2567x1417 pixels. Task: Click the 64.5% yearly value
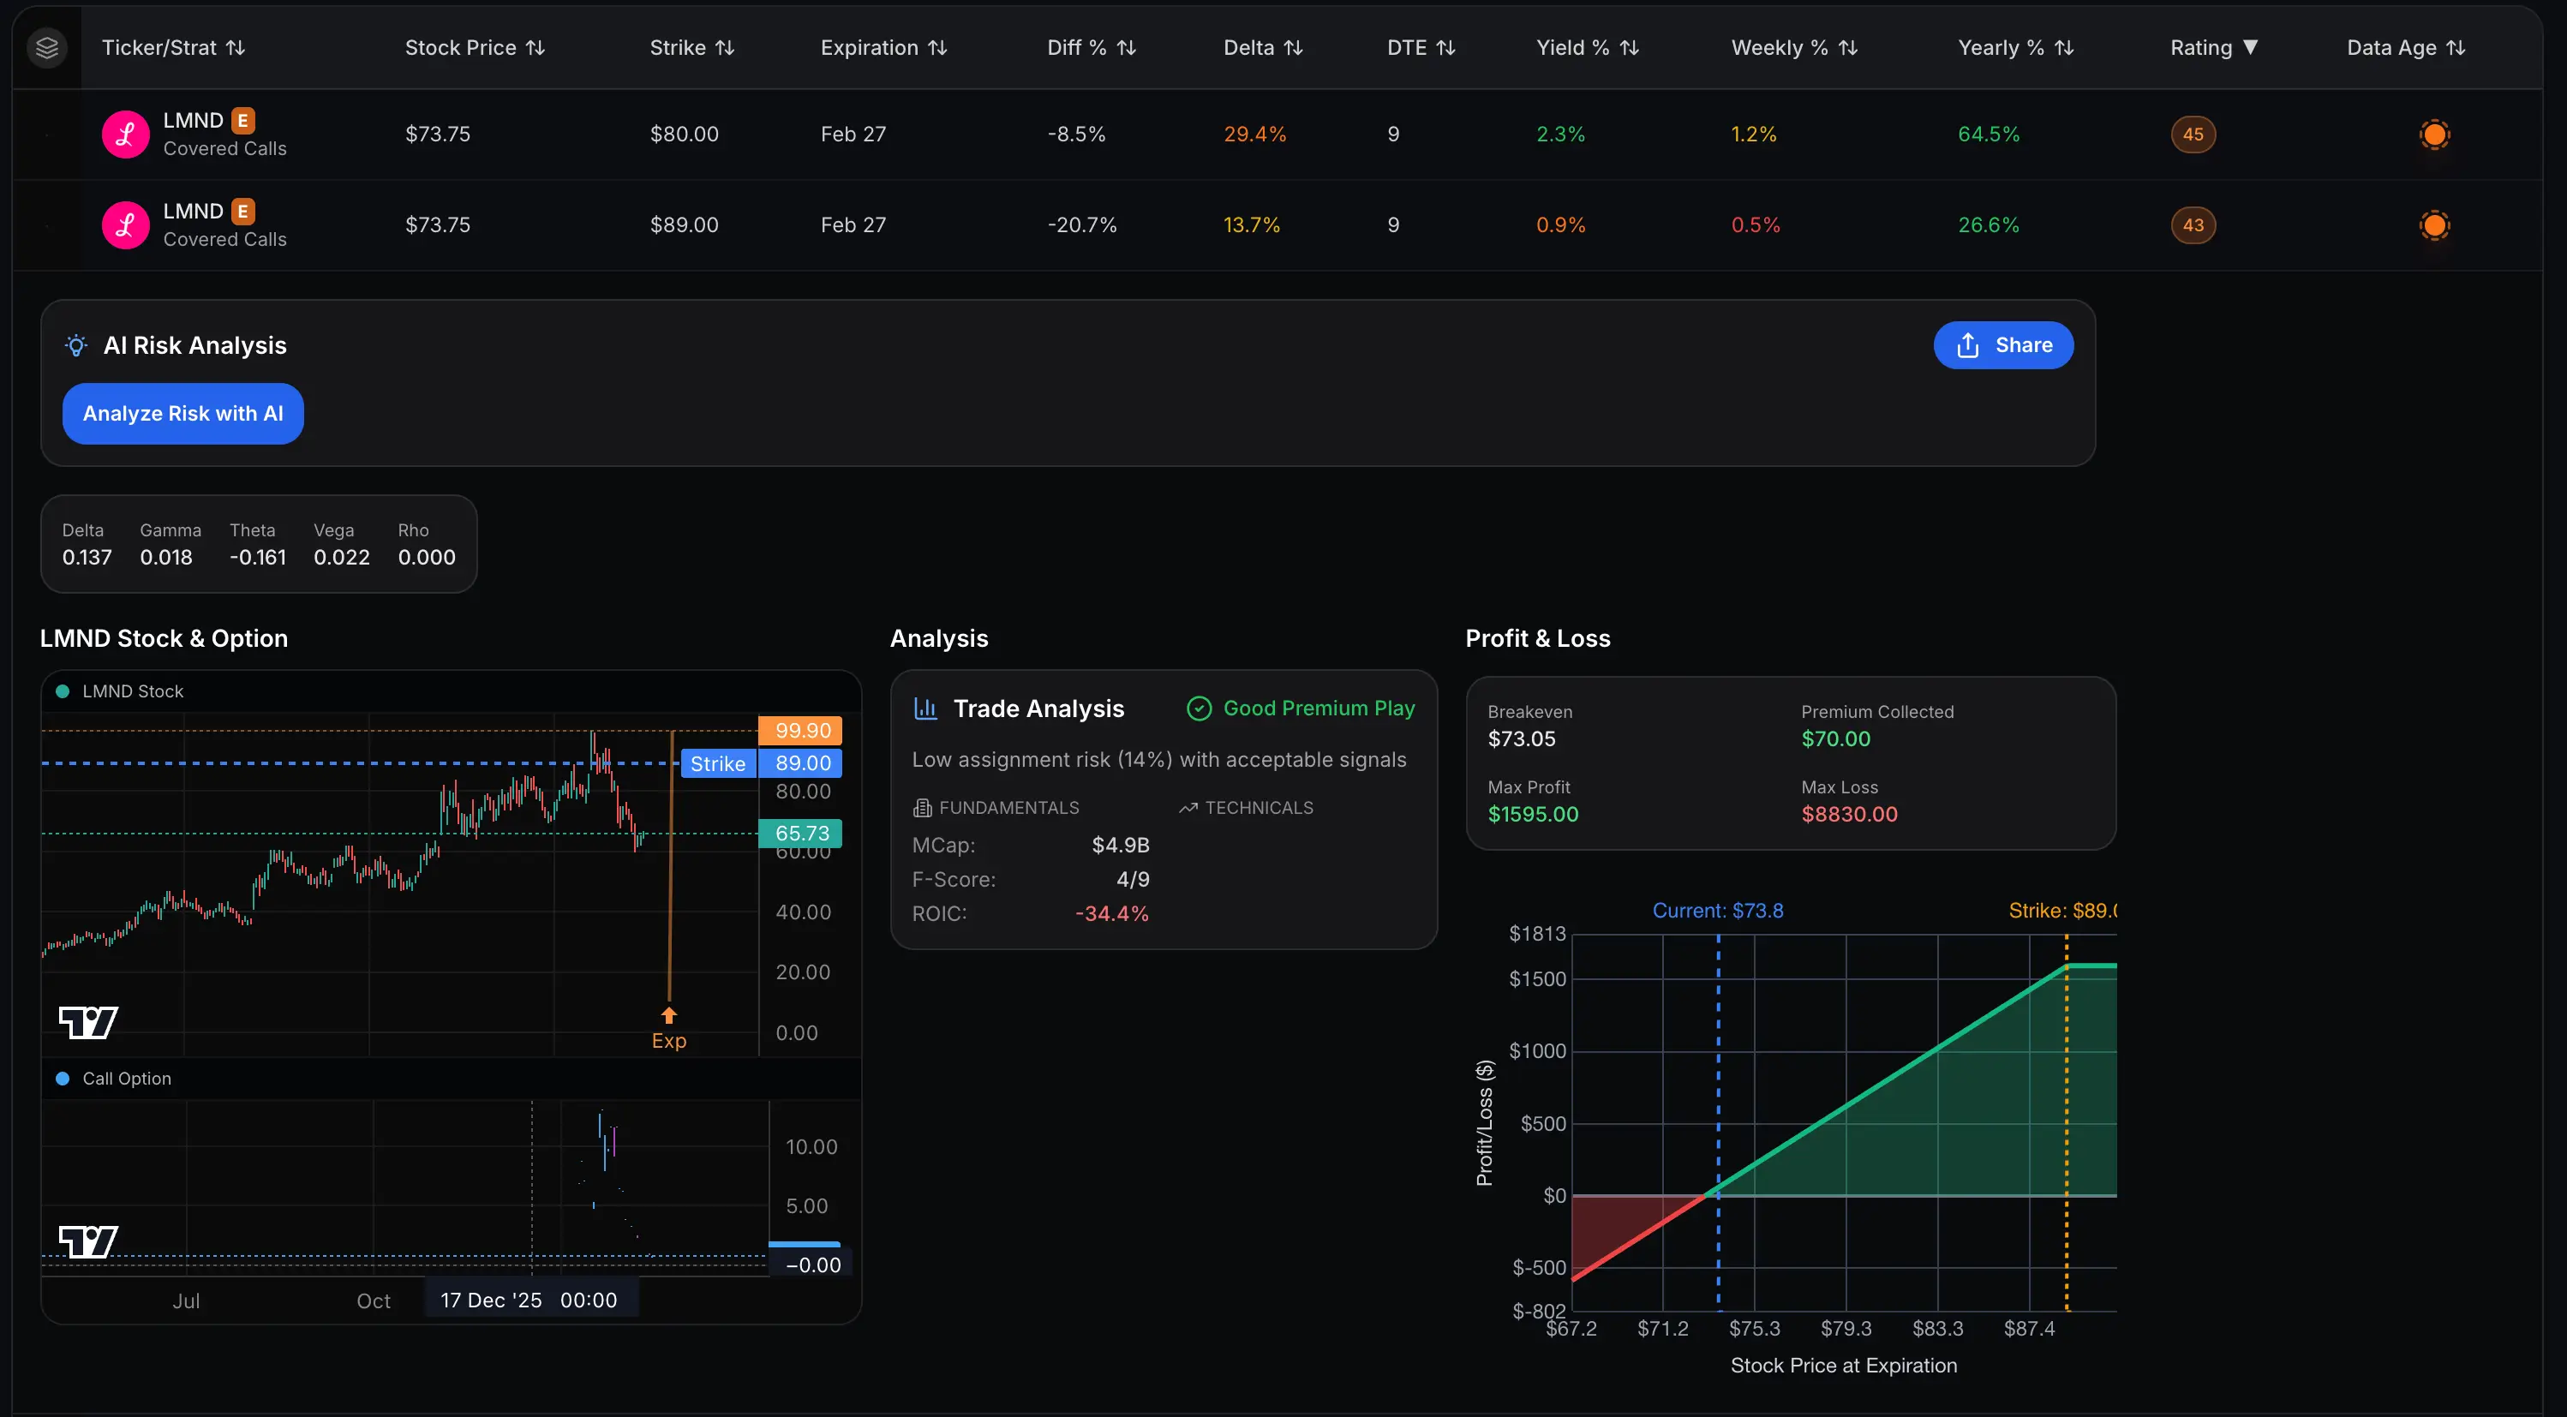click(x=1989, y=135)
